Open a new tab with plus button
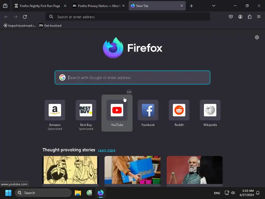This screenshot has width=265, height=199. [x=191, y=6]
